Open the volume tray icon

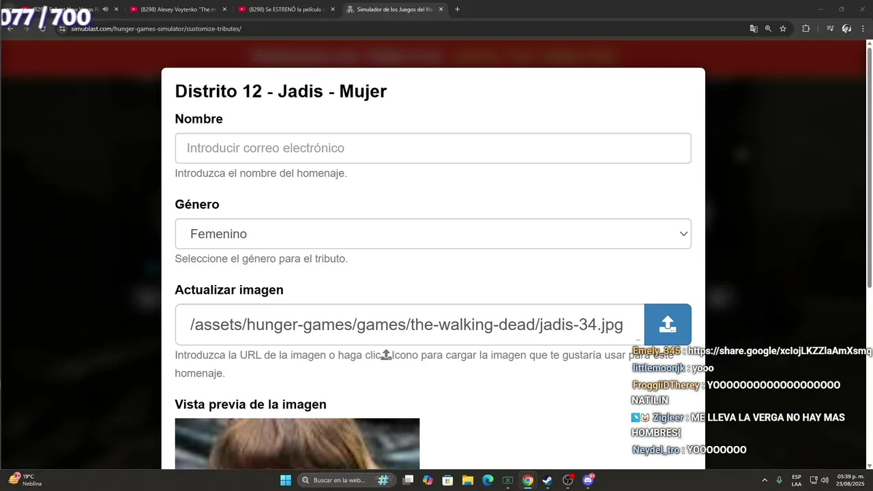click(x=825, y=480)
